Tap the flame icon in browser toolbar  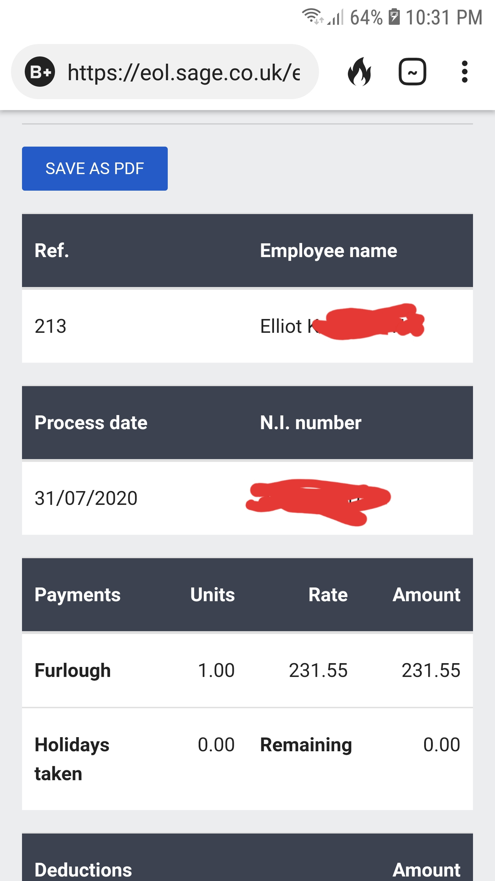[359, 72]
